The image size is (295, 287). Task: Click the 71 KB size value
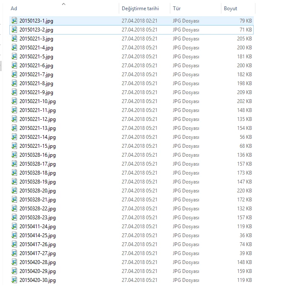click(x=246, y=30)
